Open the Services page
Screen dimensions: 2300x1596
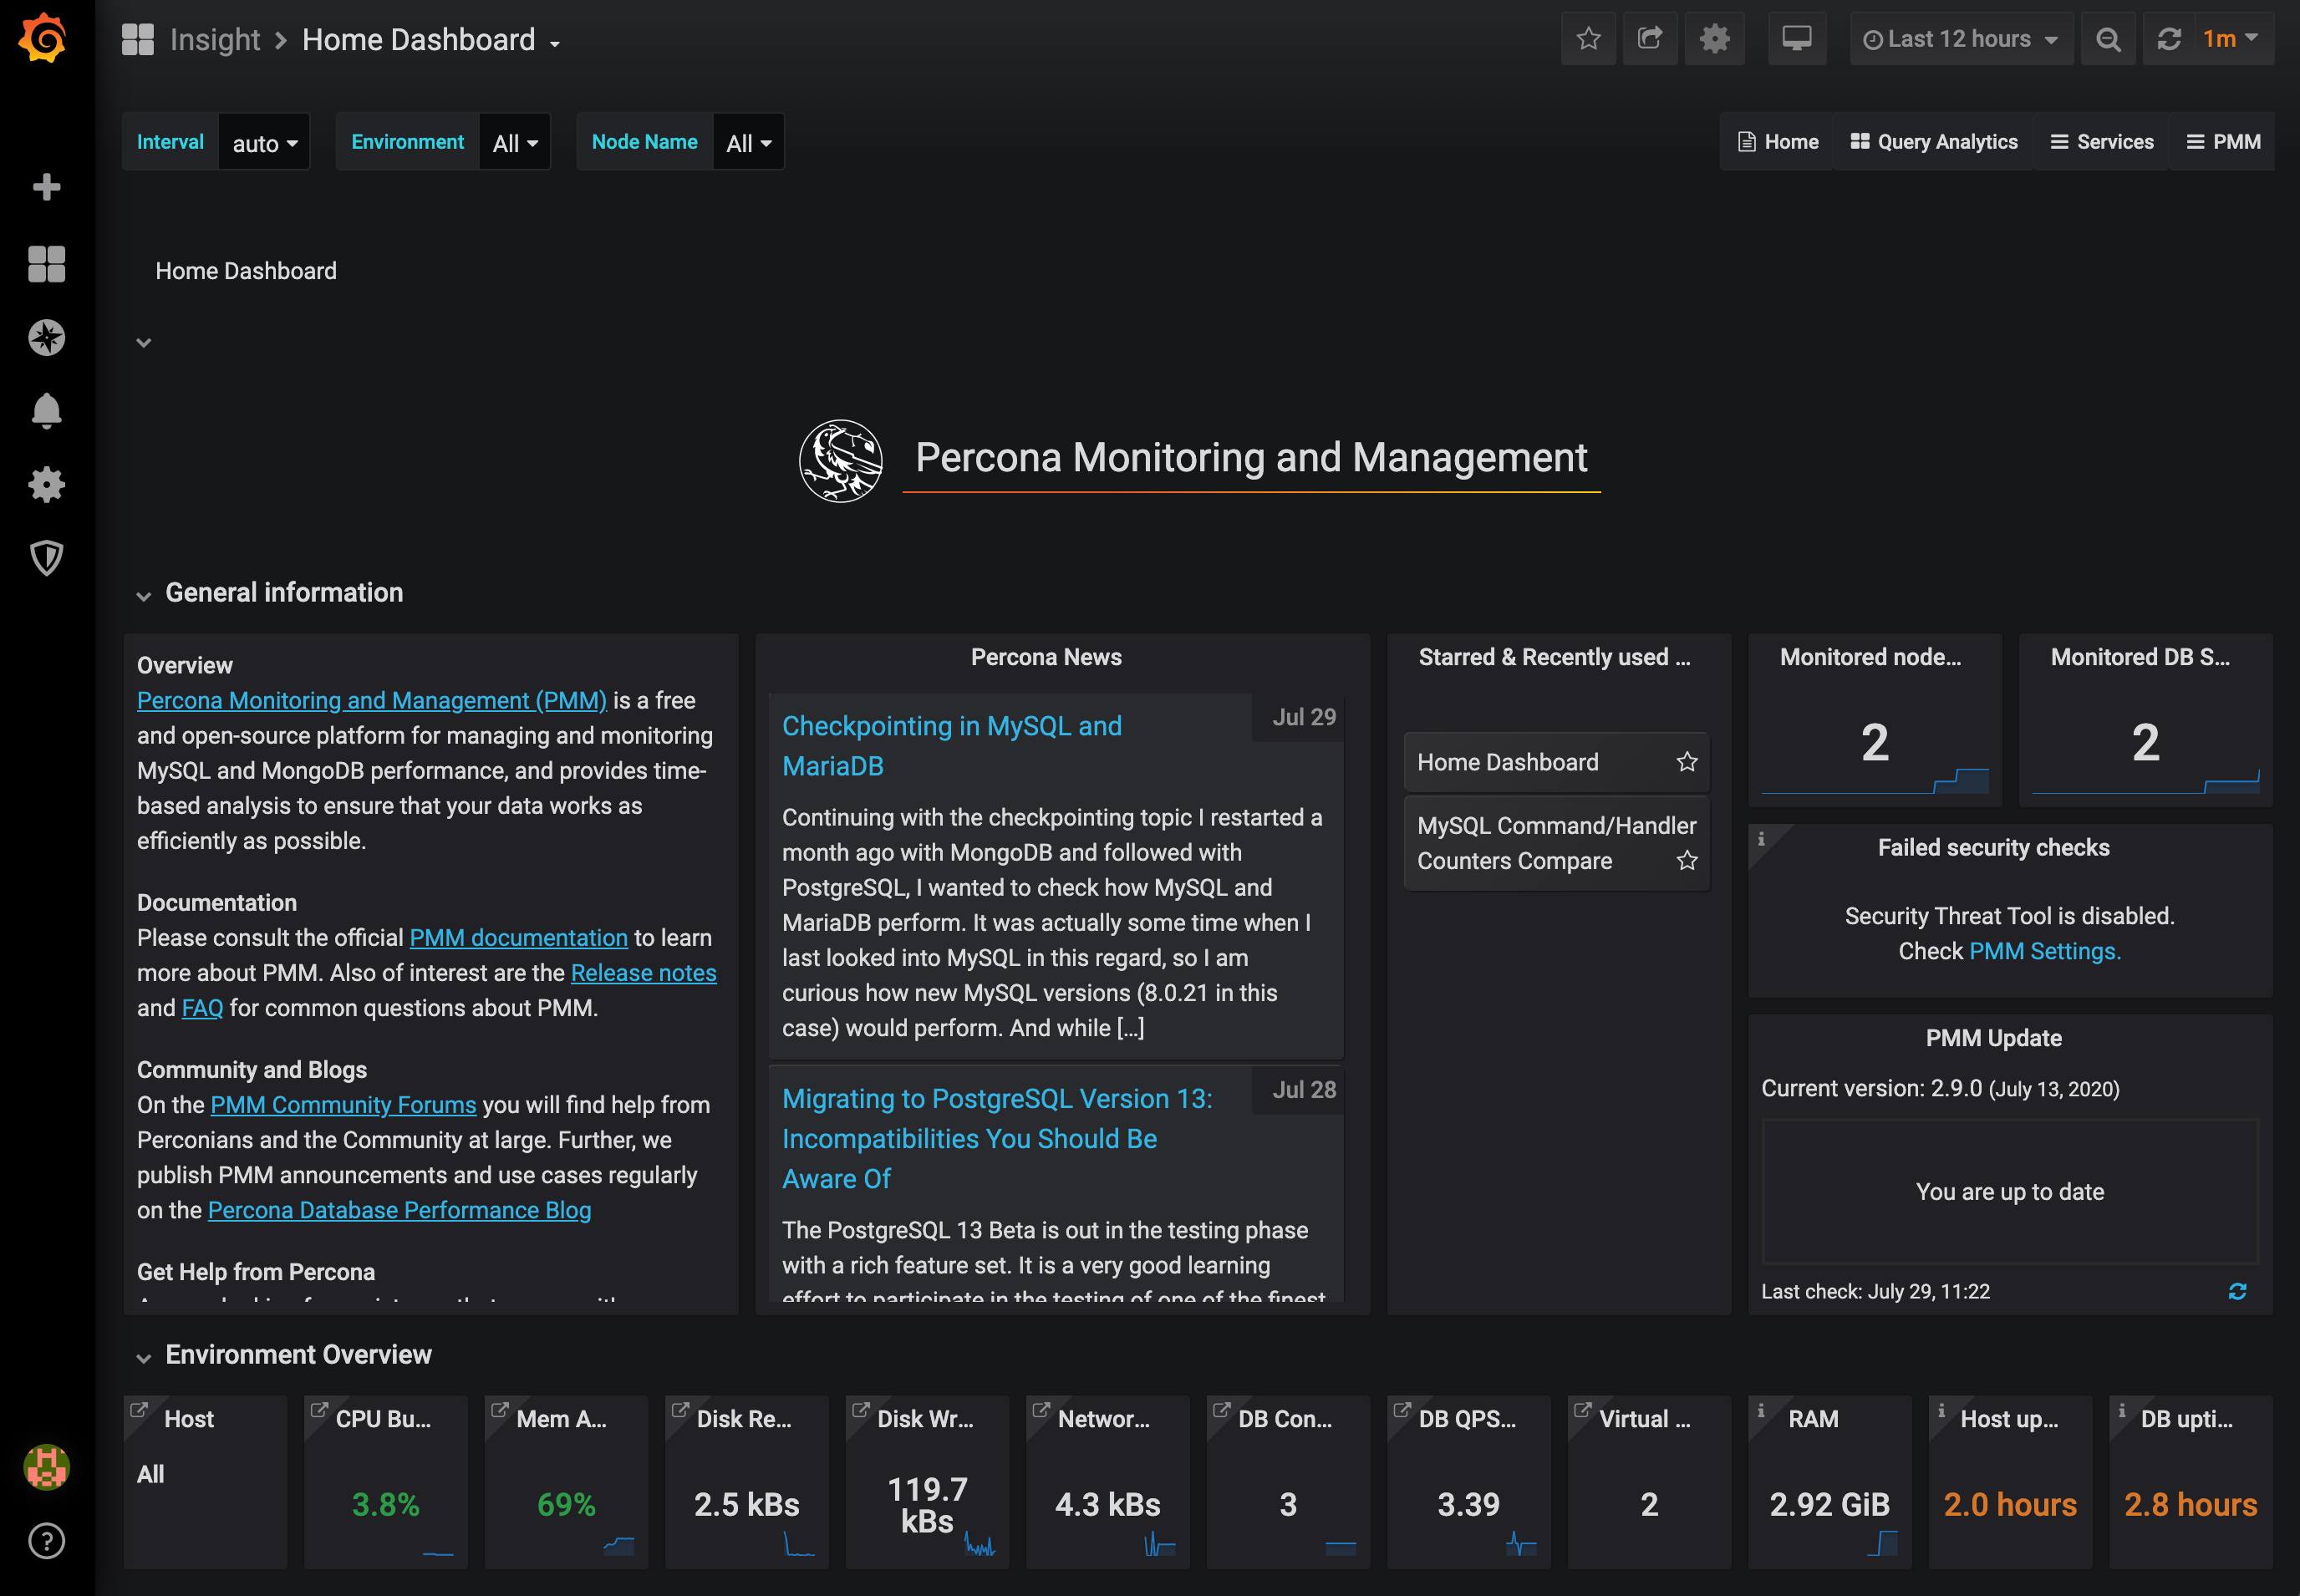(2102, 141)
